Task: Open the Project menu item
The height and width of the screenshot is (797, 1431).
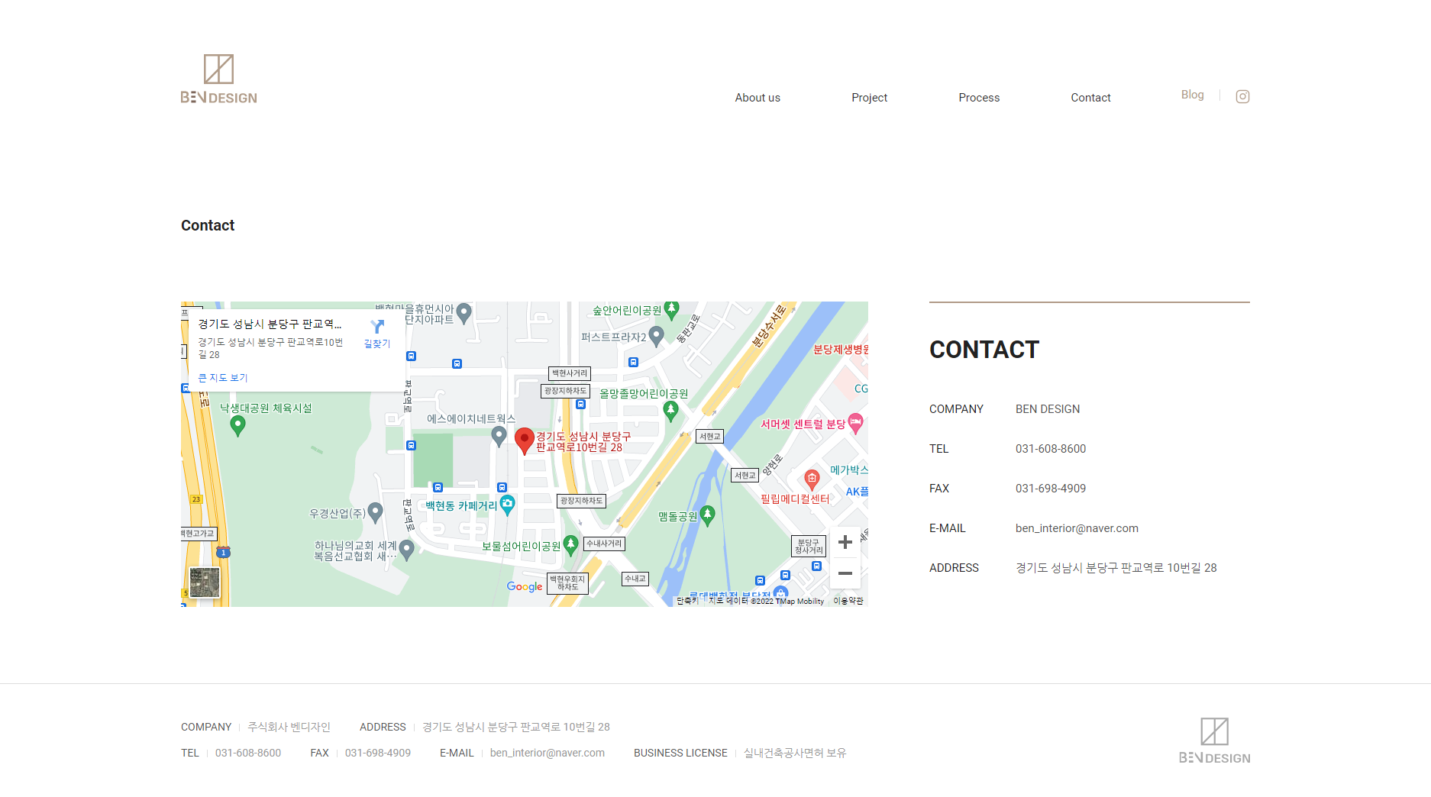Action: point(869,98)
